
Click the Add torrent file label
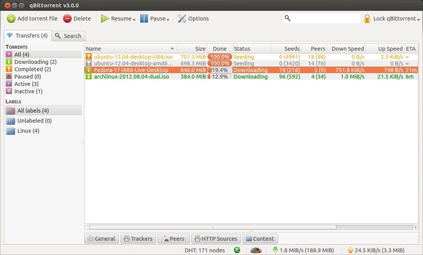pyautogui.click(x=38, y=19)
